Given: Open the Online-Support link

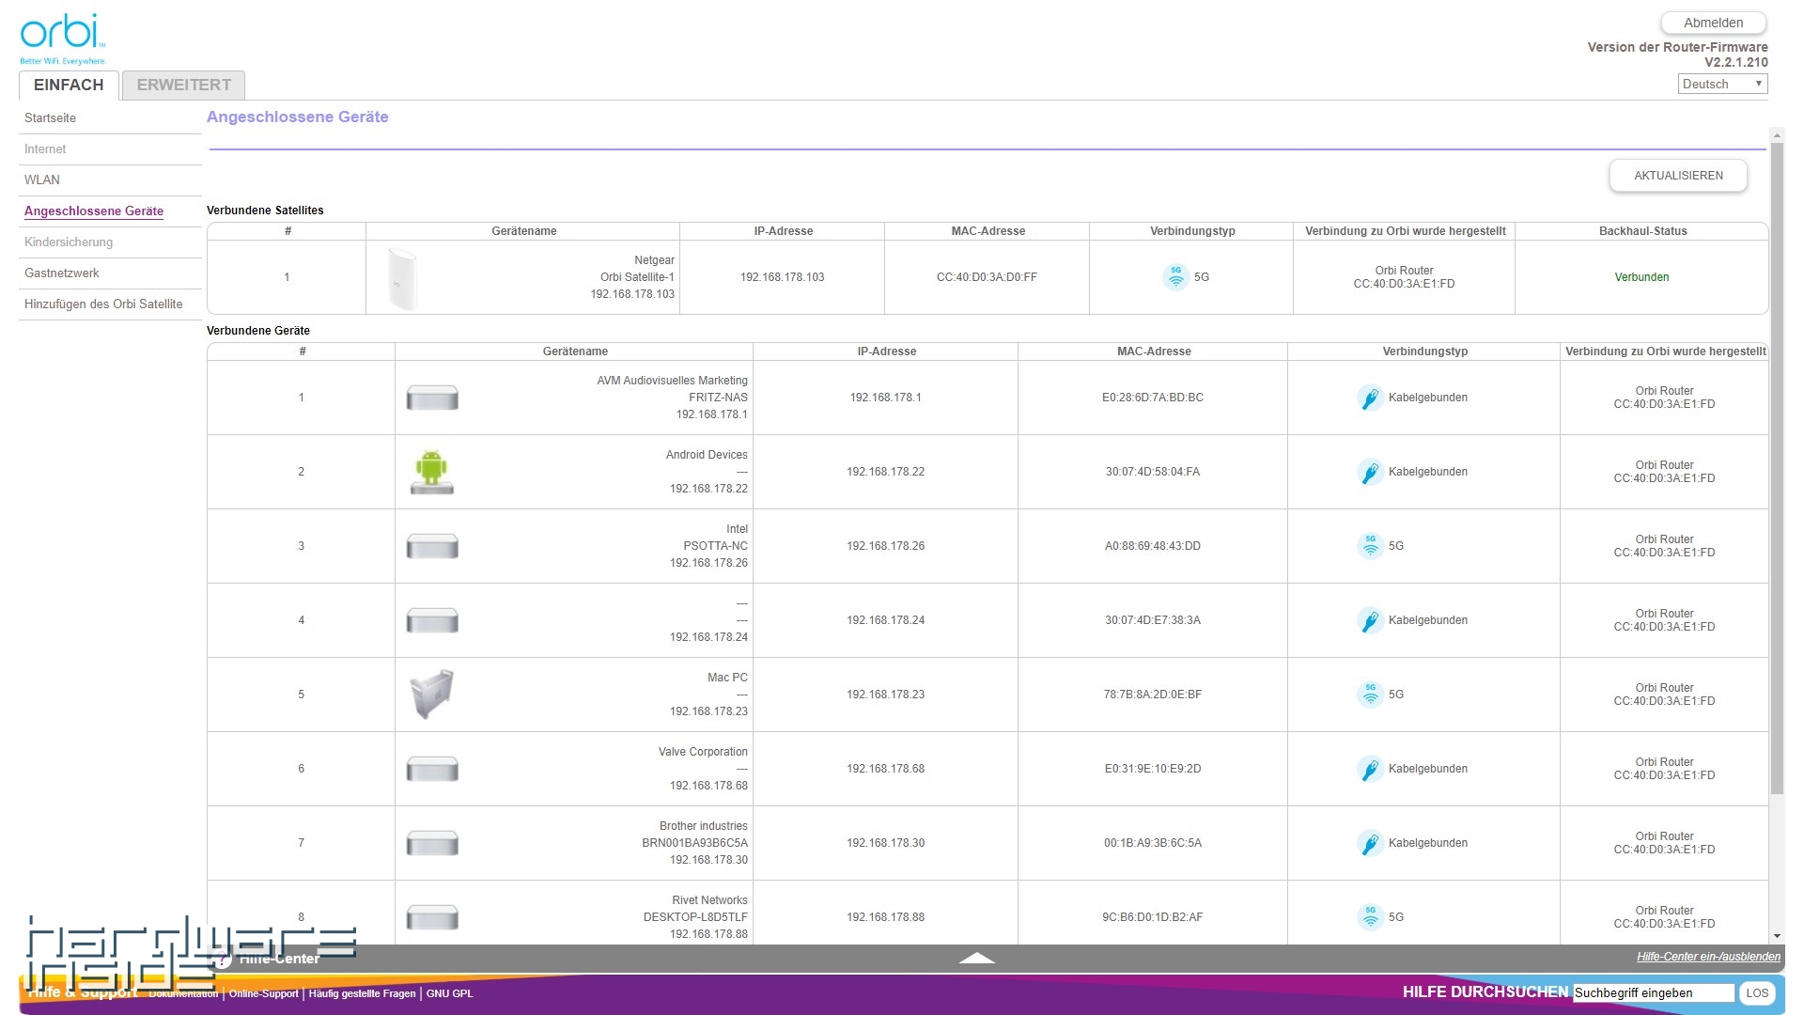Looking at the screenshot, I should [263, 993].
